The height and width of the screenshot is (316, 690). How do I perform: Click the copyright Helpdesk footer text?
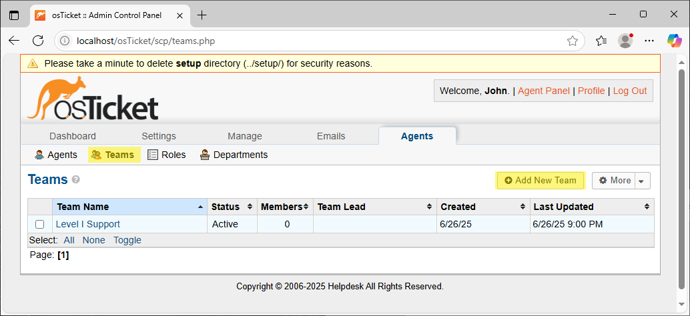(340, 286)
